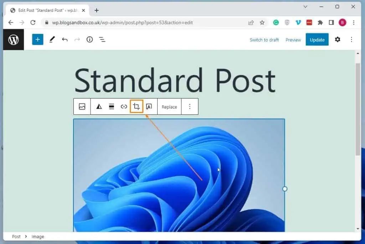The height and width of the screenshot is (244, 365).
Task: Open the tab search dropdown
Action: [x=305, y=7]
